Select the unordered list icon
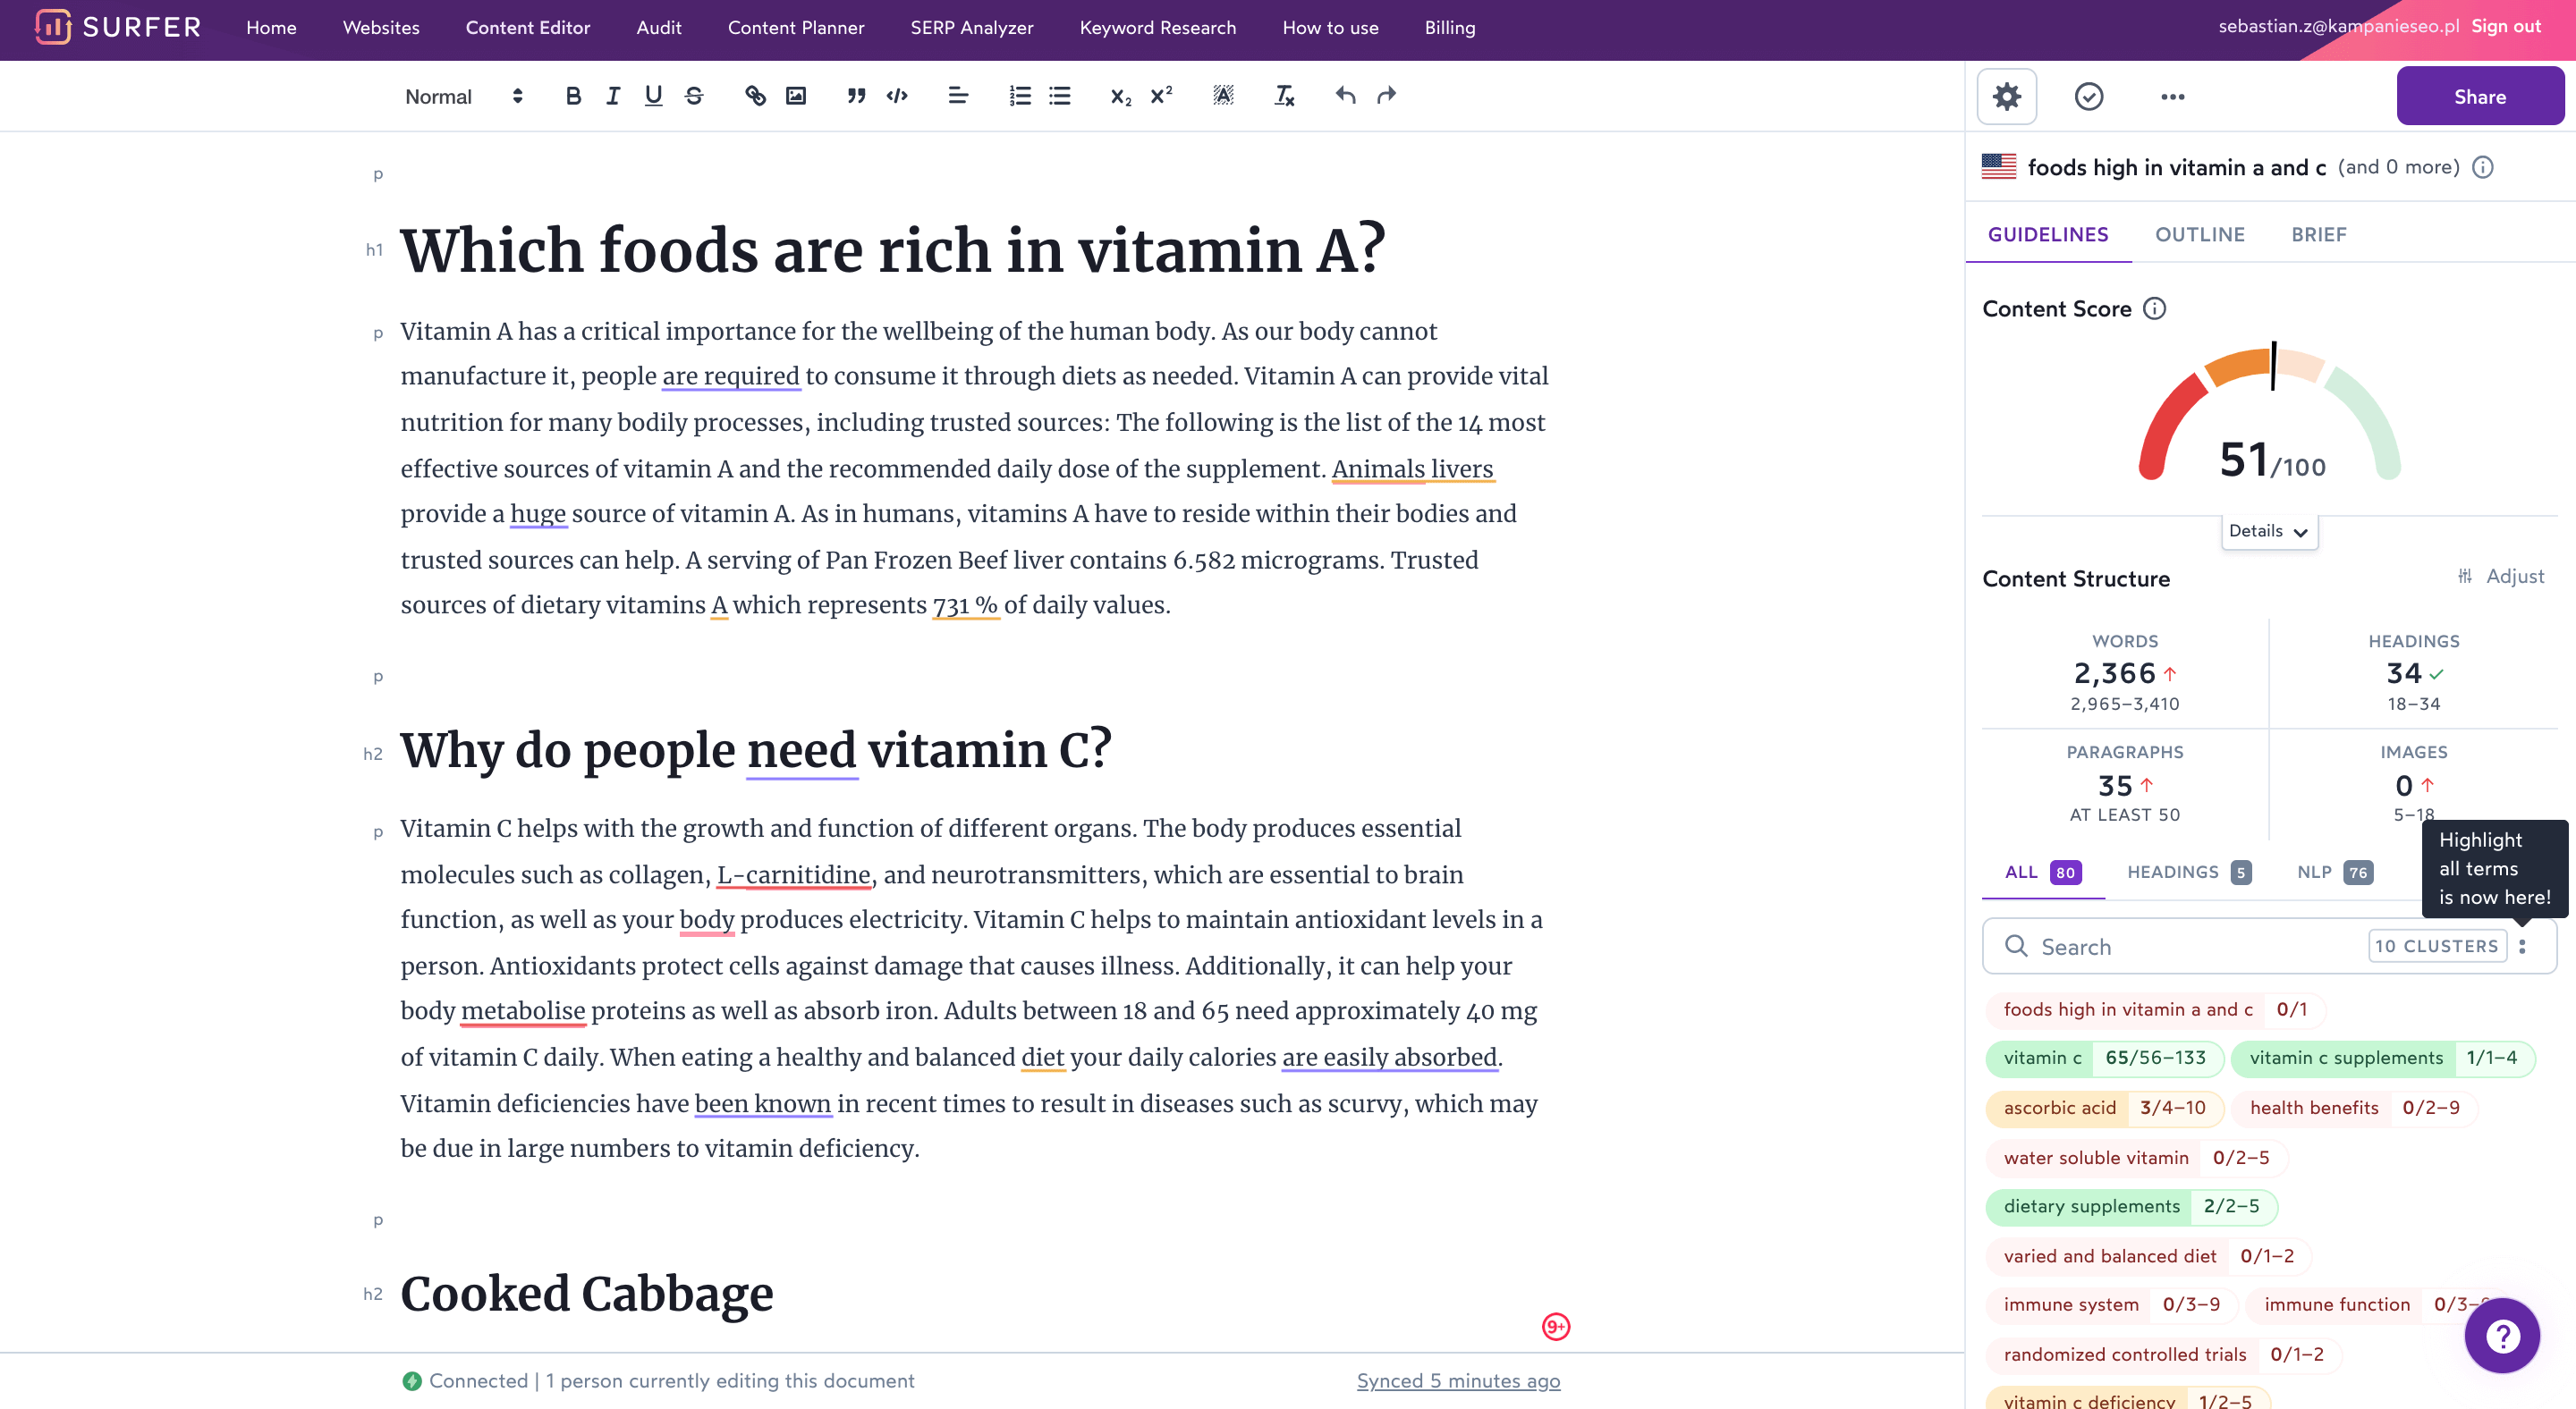Viewport: 2576px width, 1409px height. pos(1059,96)
